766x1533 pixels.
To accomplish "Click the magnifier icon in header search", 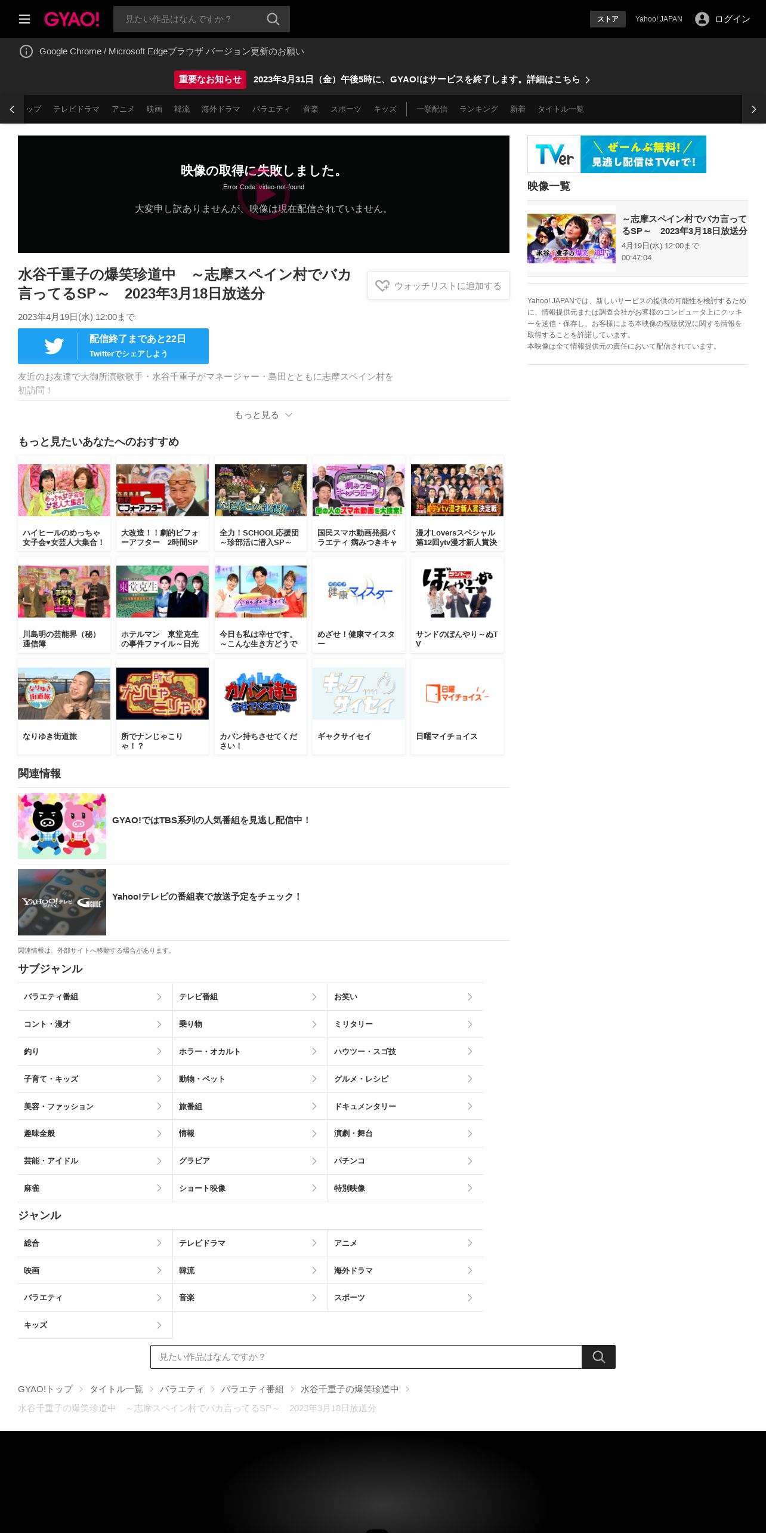I will pyautogui.click(x=273, y=19).
